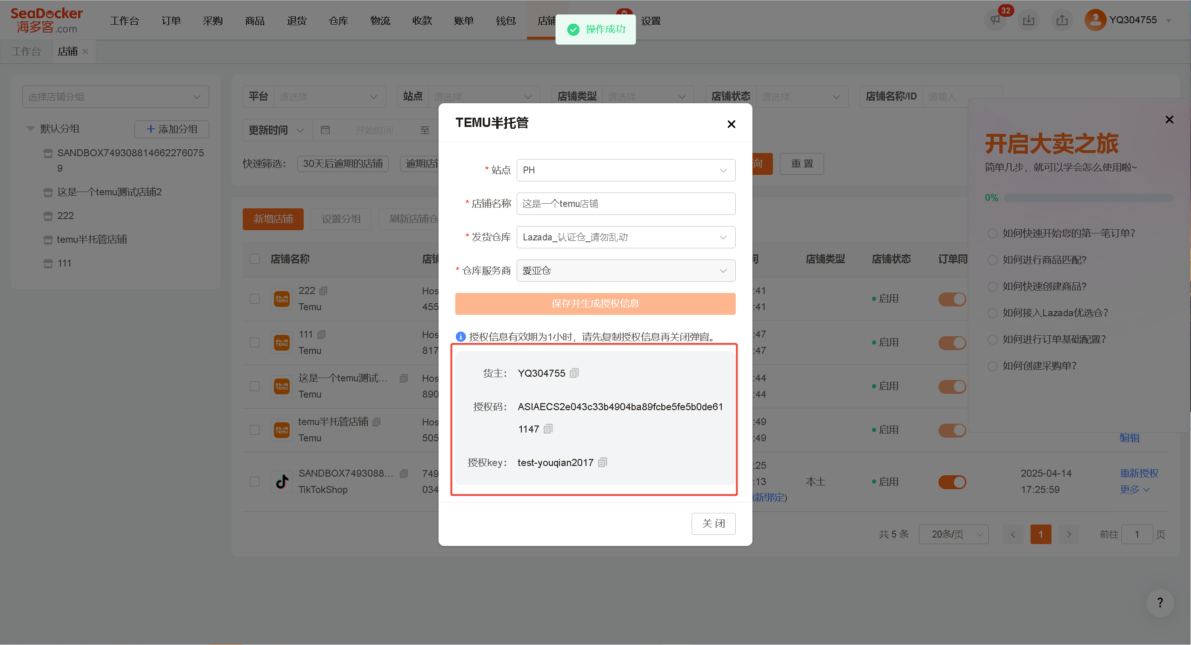The image size is (1191, 645).
Task: Switch to the 工作台 tab
Action: 27,51
